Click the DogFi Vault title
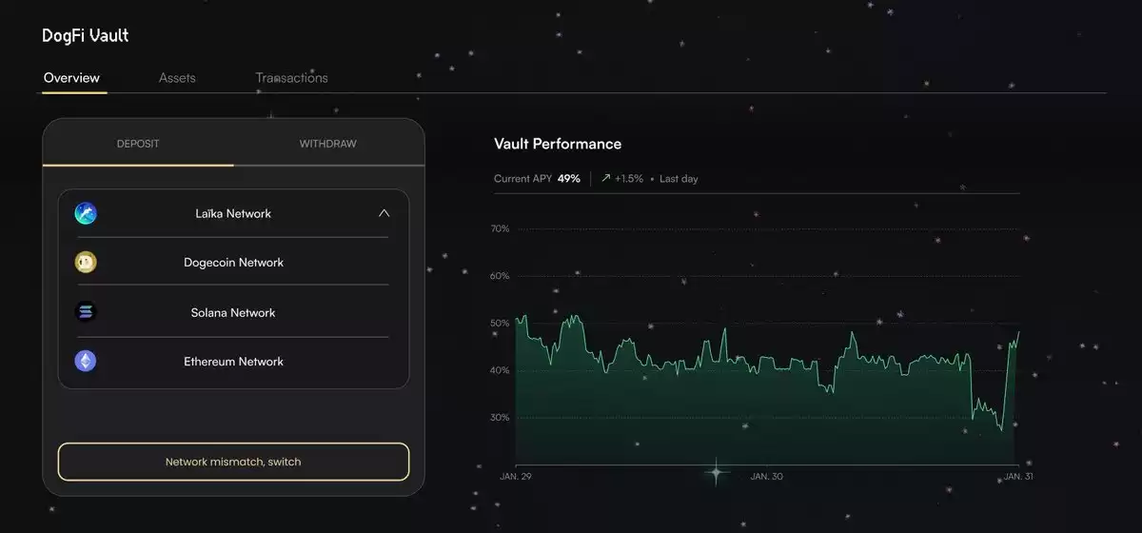The width and height of the screenshot is (1142, 533). pyautogui.click(x=86, y=35)
